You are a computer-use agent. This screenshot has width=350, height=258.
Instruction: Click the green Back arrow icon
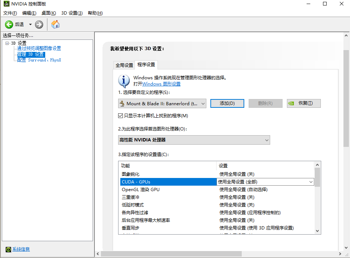click(x=9, y=24)
